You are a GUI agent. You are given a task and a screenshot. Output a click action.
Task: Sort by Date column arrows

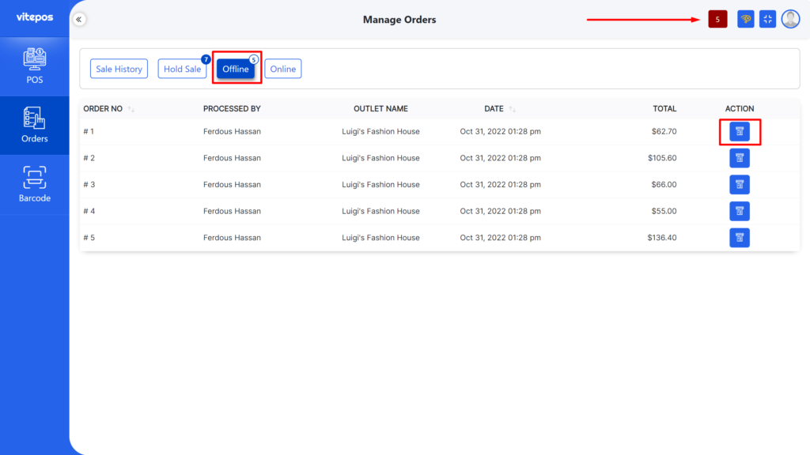[x=512, y=109]
